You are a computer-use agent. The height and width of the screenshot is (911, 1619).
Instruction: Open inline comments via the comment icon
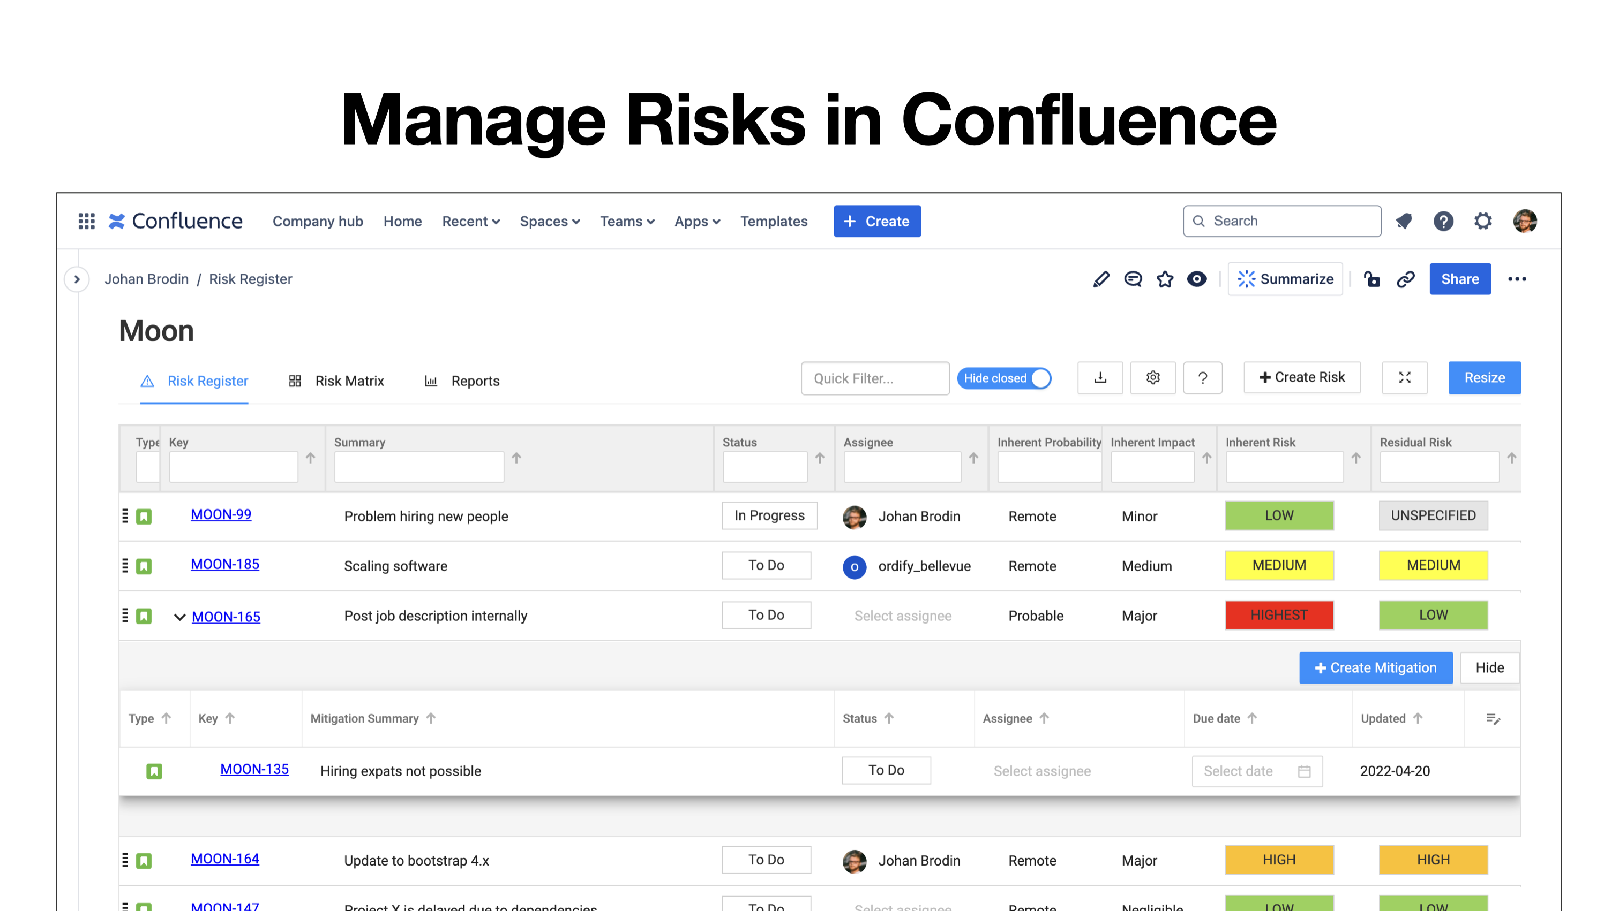tap(1133, 279)
